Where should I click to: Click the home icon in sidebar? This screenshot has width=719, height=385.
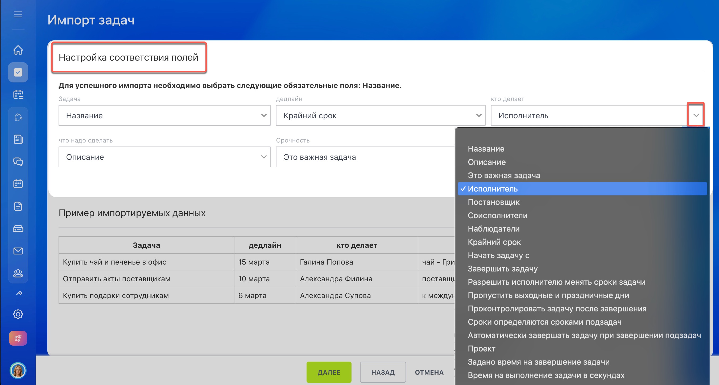(x=18, y=50)
